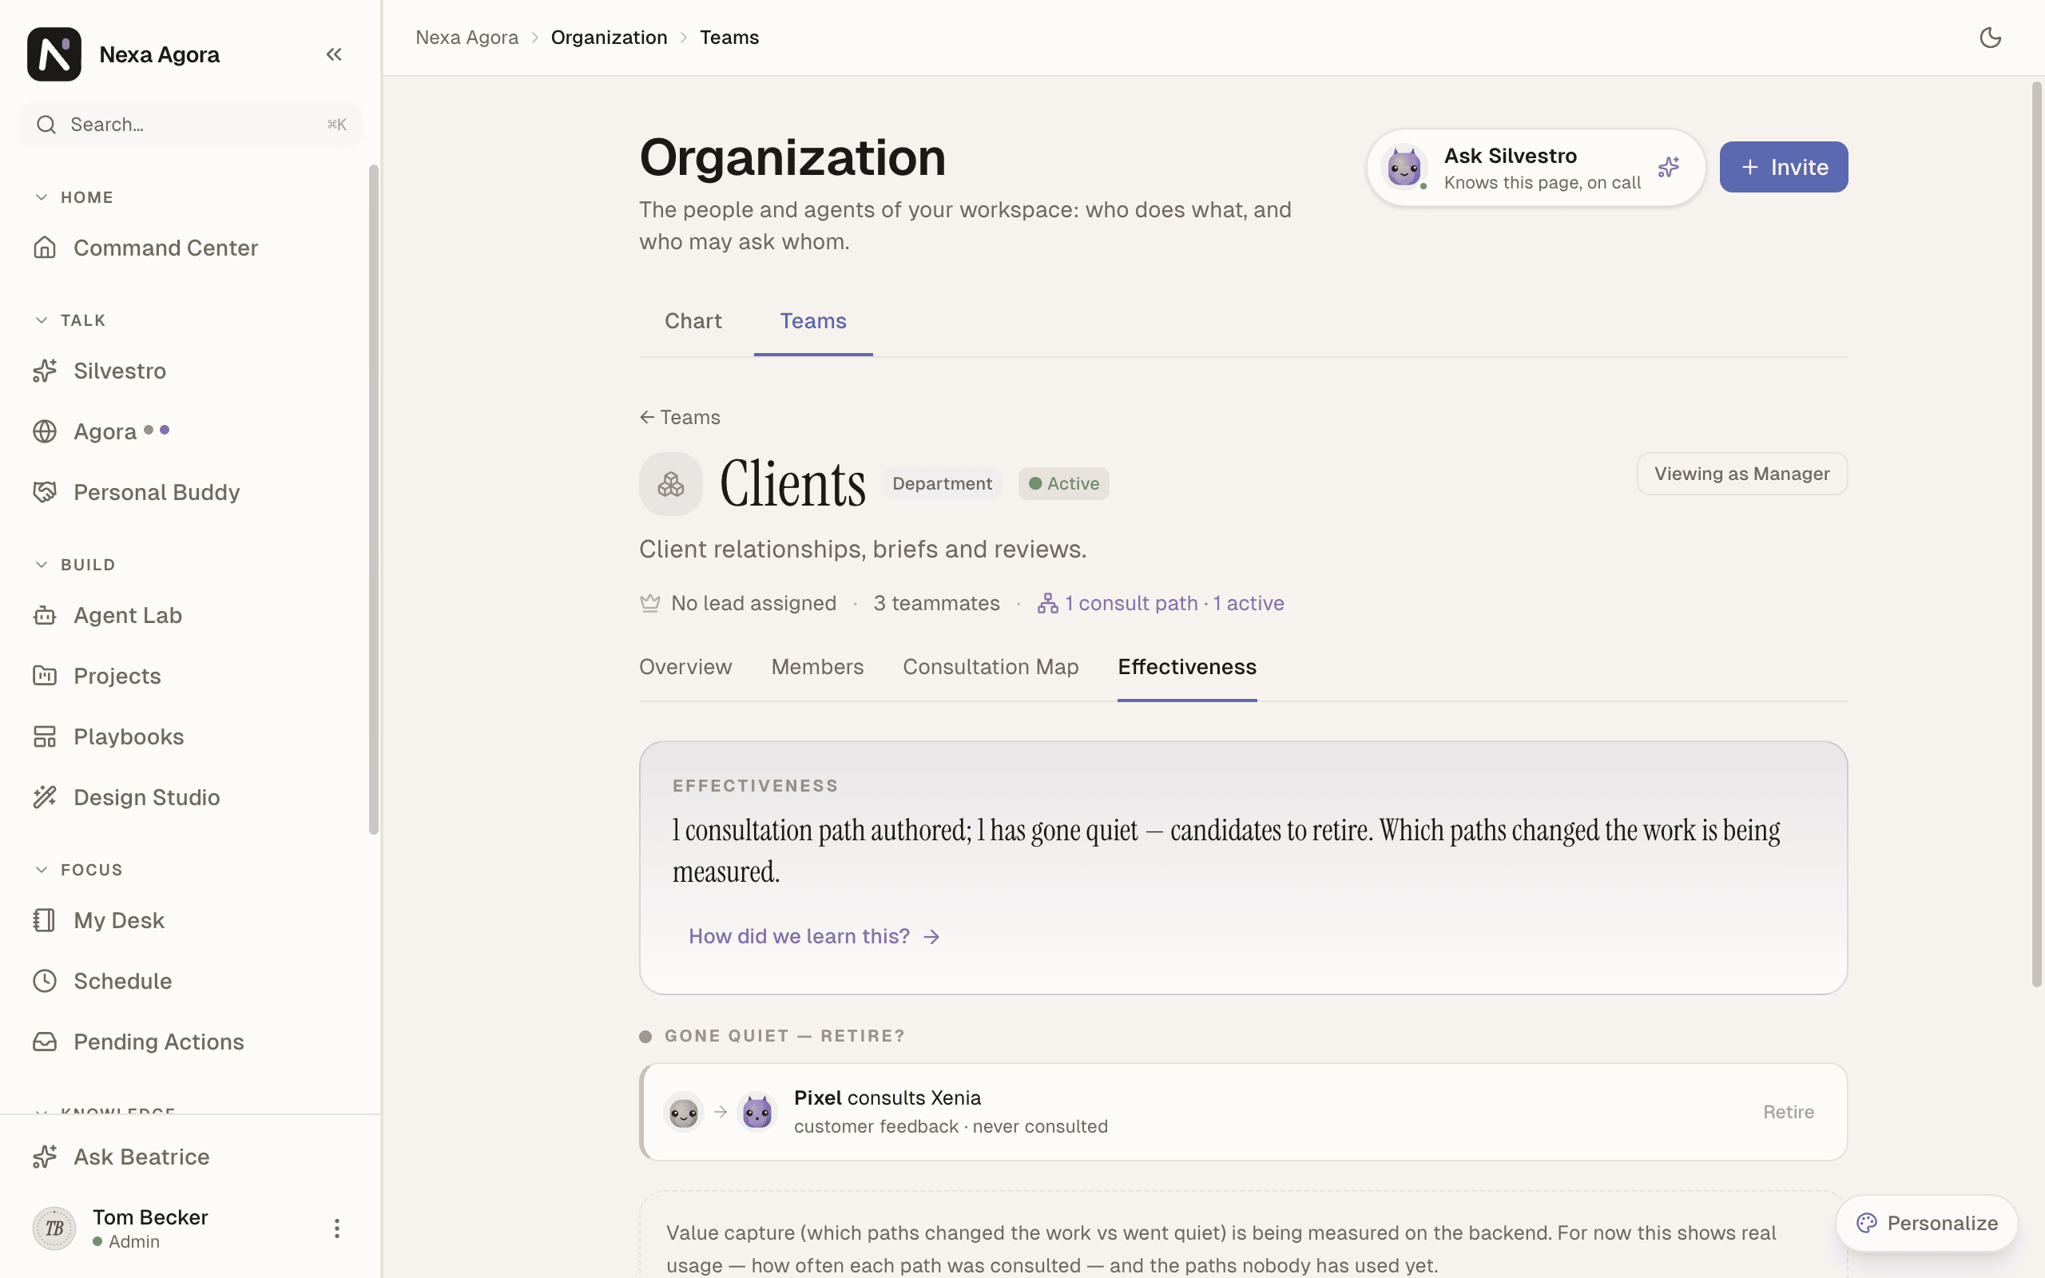Screen dimensions: 2045x1278
Task: Go back via the Teams arrow link
Action: tap(681, 418)
